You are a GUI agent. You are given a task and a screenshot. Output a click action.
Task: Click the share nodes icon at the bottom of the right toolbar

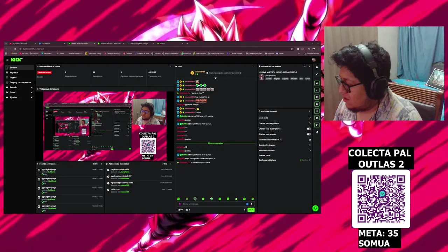317,132
